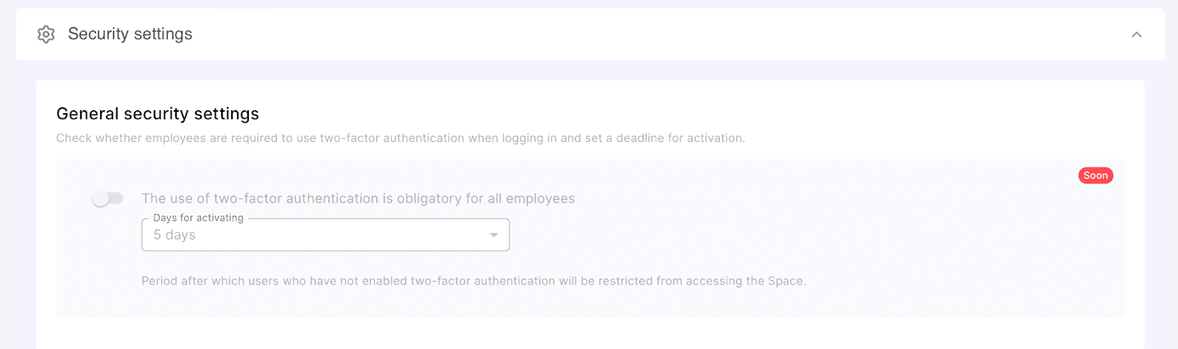
Task: Click the word 'Space' in helper text
Action: coord(787,281)
